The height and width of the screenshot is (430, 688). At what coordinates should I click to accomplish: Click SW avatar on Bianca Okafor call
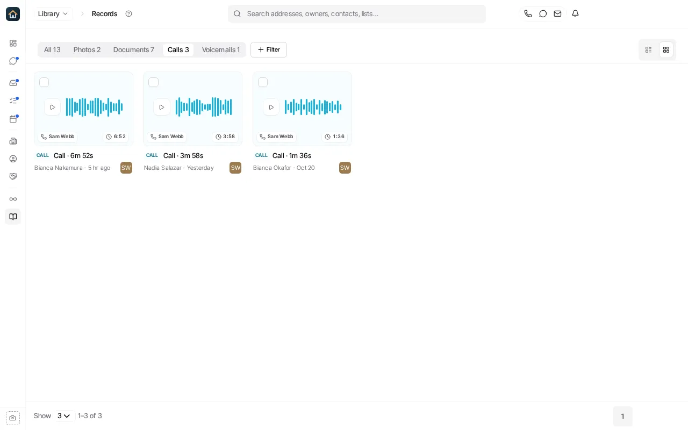tap(345, 168)
